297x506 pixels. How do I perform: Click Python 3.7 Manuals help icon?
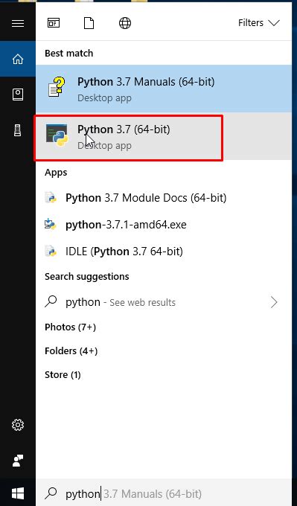[x=57, y=87]
